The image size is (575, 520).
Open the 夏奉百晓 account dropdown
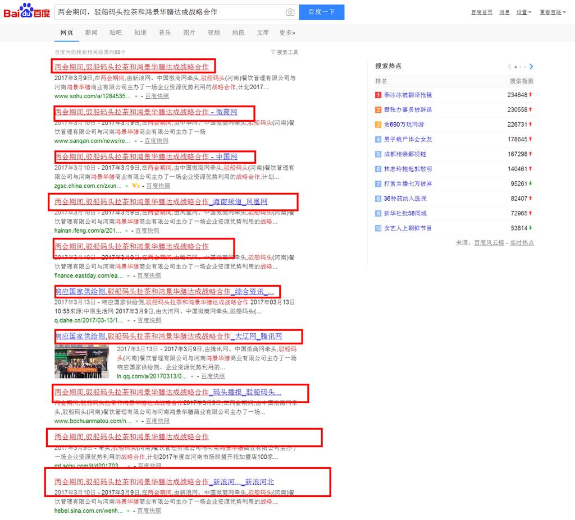(553, 12)
